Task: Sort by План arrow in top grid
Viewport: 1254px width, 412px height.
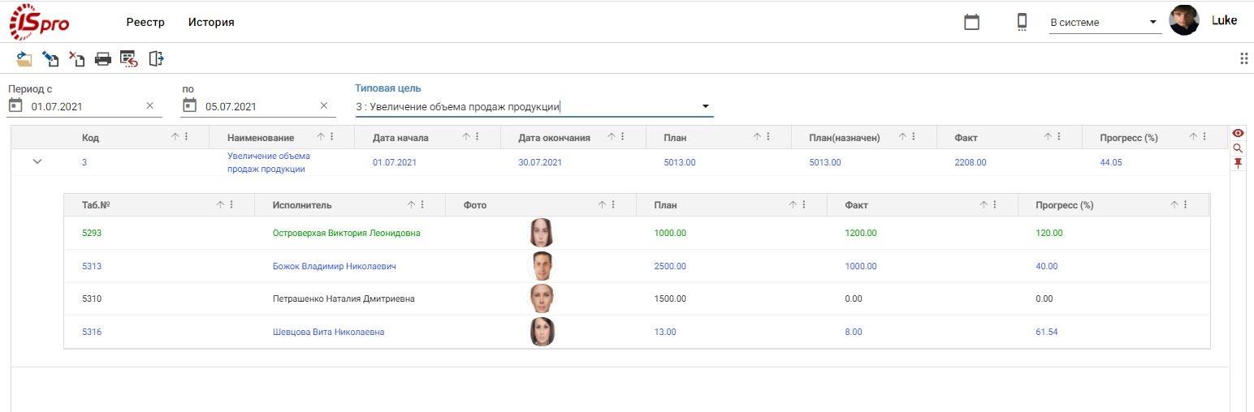Action: pyautogui.click(x=756, y=137)
